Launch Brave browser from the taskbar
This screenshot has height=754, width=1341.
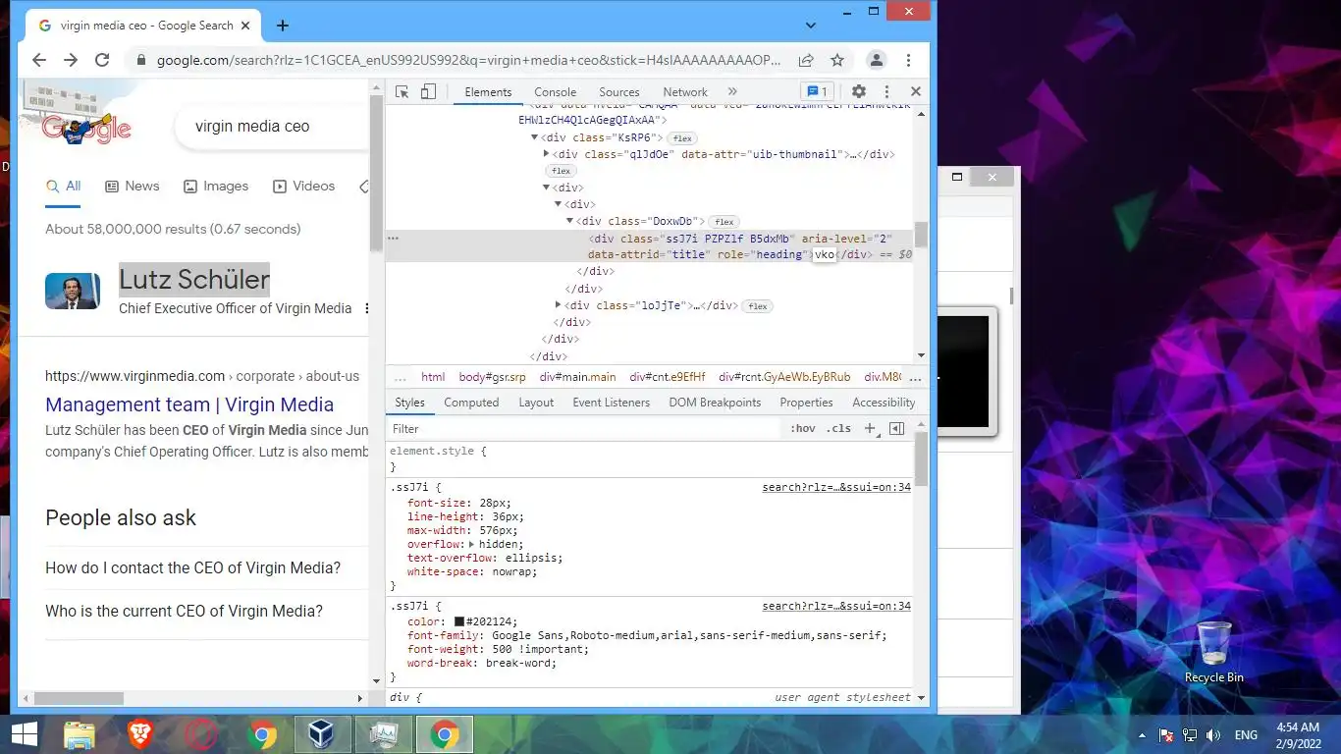[x=140, y=734]
